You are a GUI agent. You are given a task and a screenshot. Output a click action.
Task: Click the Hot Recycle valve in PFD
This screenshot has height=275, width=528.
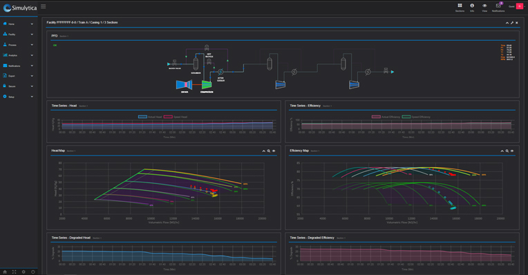point(209,62)
